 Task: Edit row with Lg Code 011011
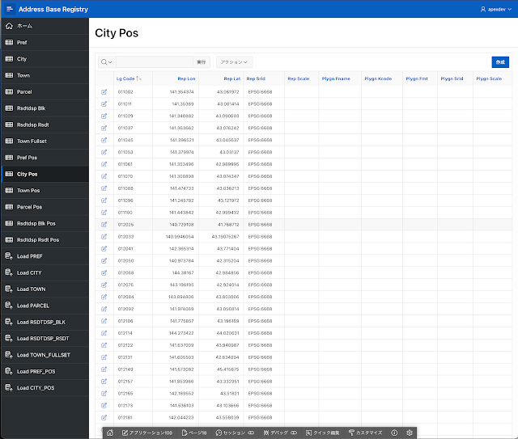coord(104,104)
